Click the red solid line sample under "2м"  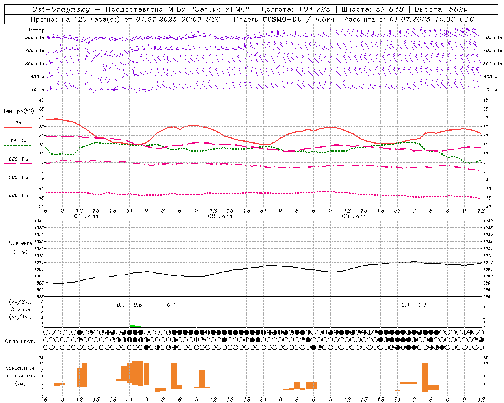tap(18, 127)
